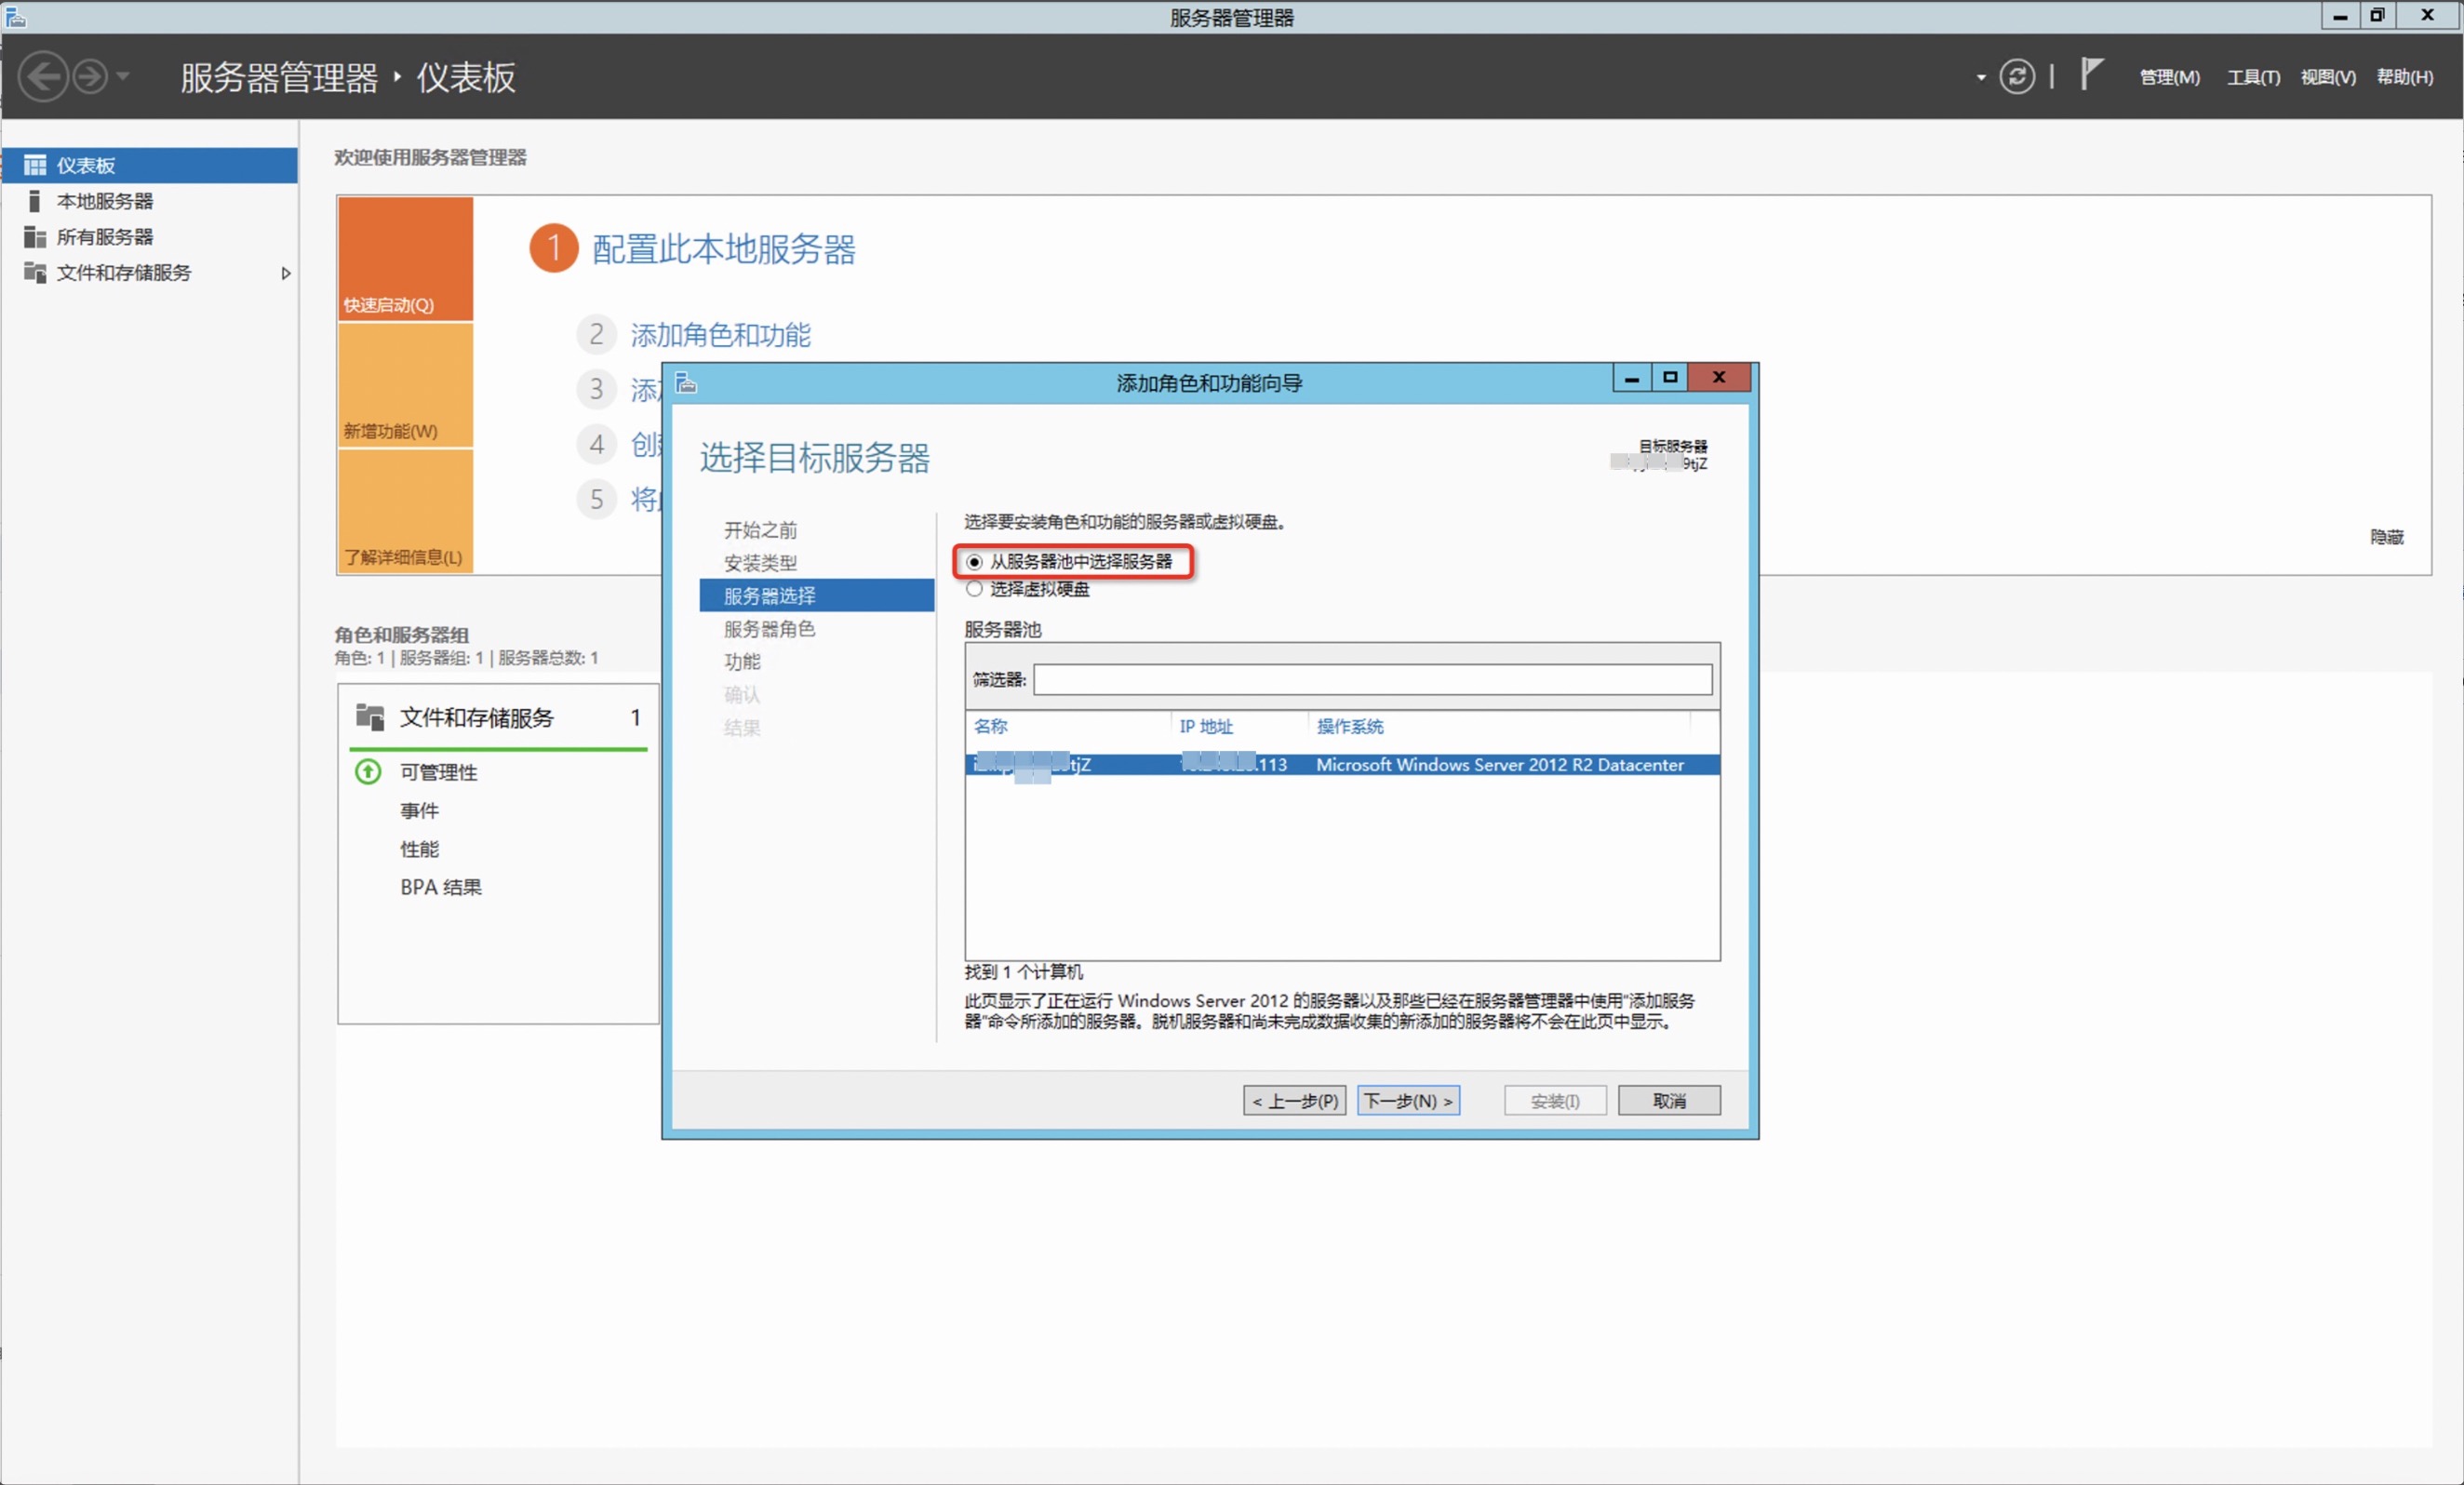
Task: Open the 工具(T) menu
Action: point(2253,76)
